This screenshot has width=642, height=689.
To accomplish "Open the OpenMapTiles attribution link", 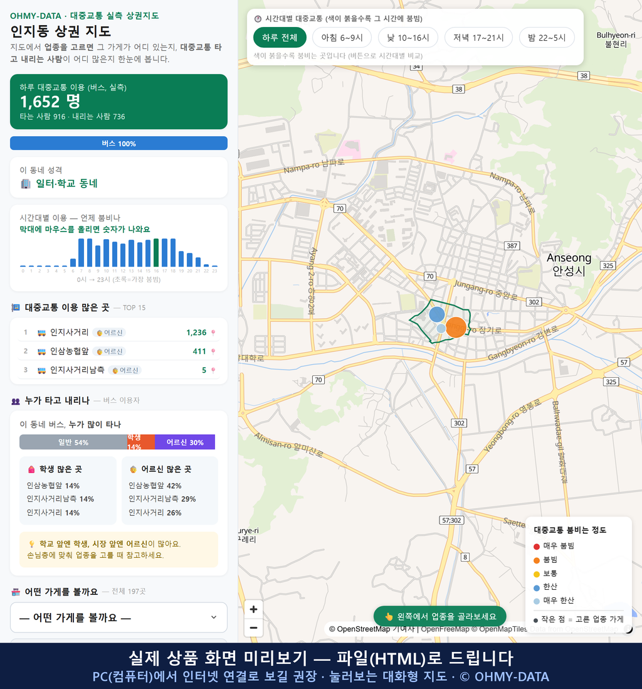I will (x=500, y=629).
